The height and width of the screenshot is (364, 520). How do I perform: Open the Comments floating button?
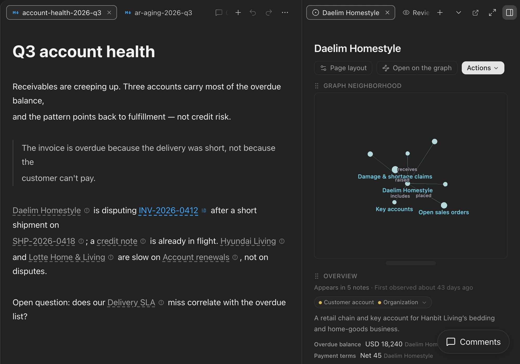(x=473, y=342)
